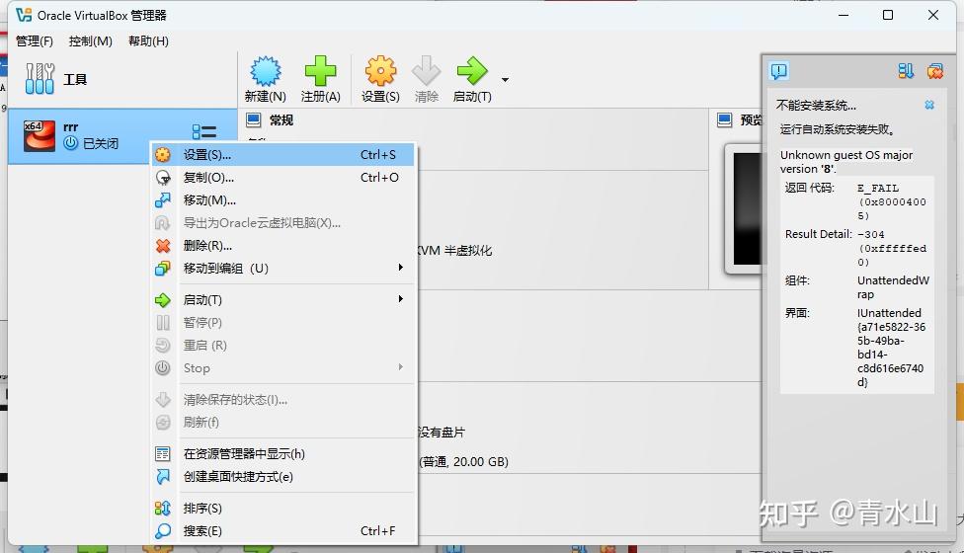This screenshot has height=553, width=964.
Task: Click 刷新(f) in context menu
Action: pos(282,422)
